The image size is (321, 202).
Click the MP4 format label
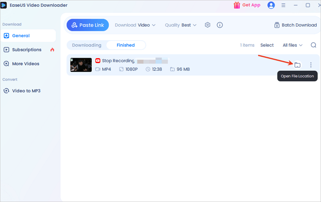pyautogui.click(x=106, y=69)
